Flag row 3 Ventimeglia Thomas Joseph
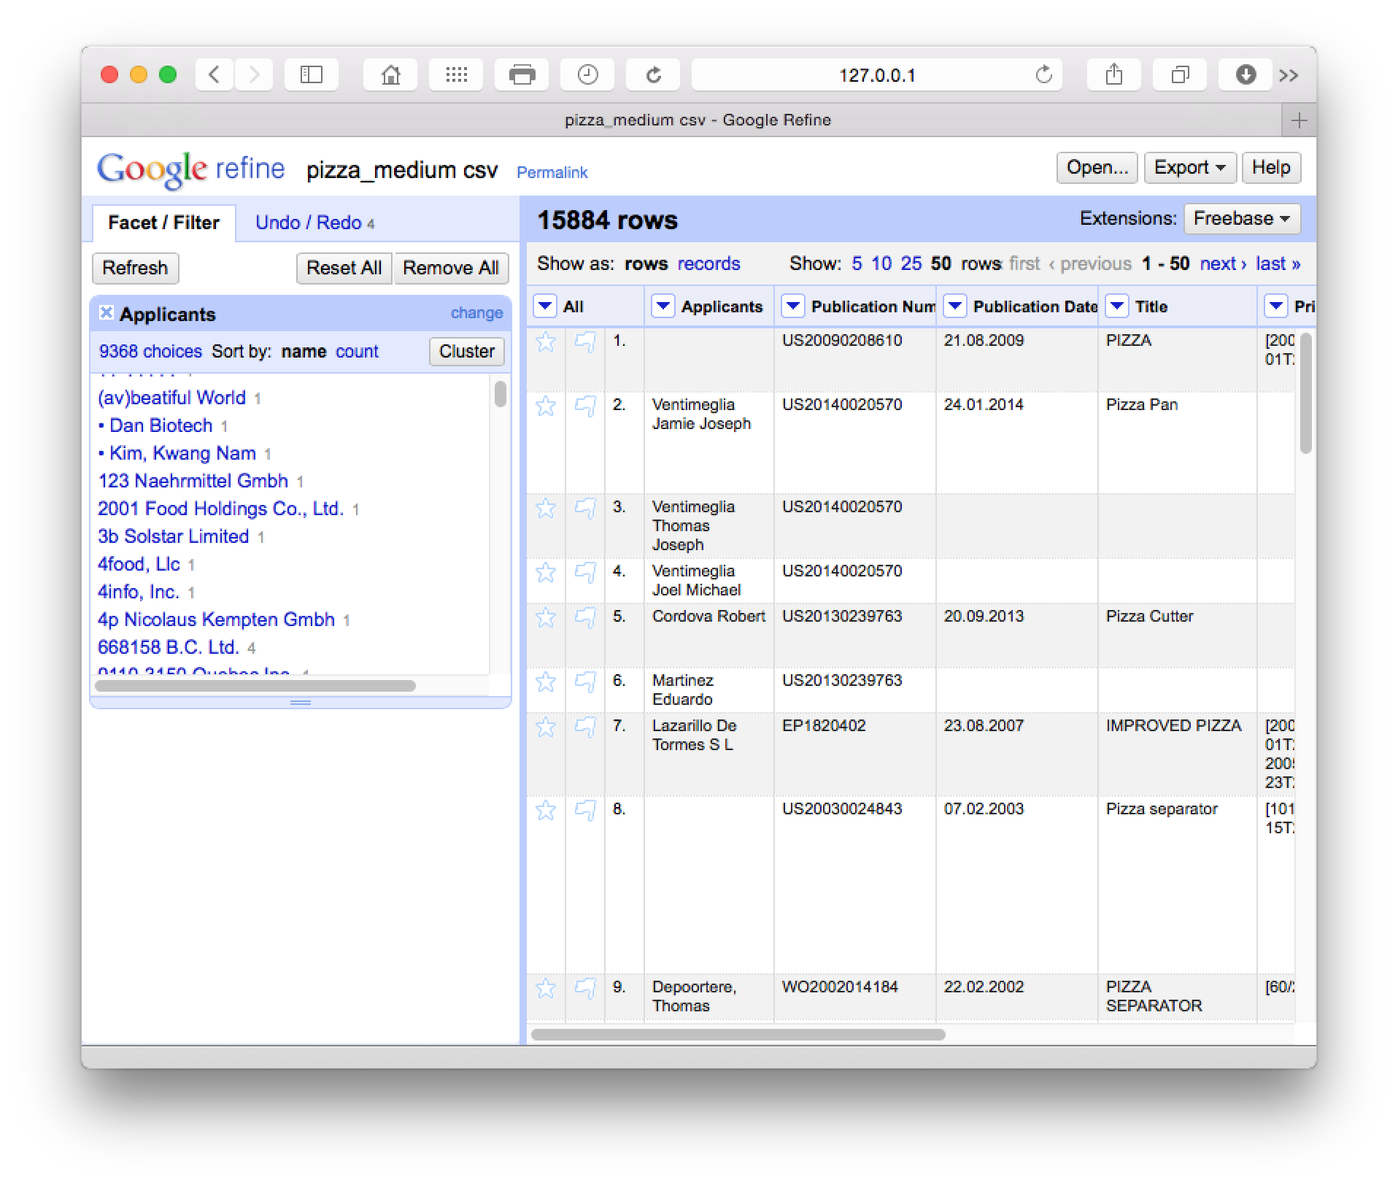This screenshot has width=1398, height=1185. pyautogui.click(x=585, y=508)
